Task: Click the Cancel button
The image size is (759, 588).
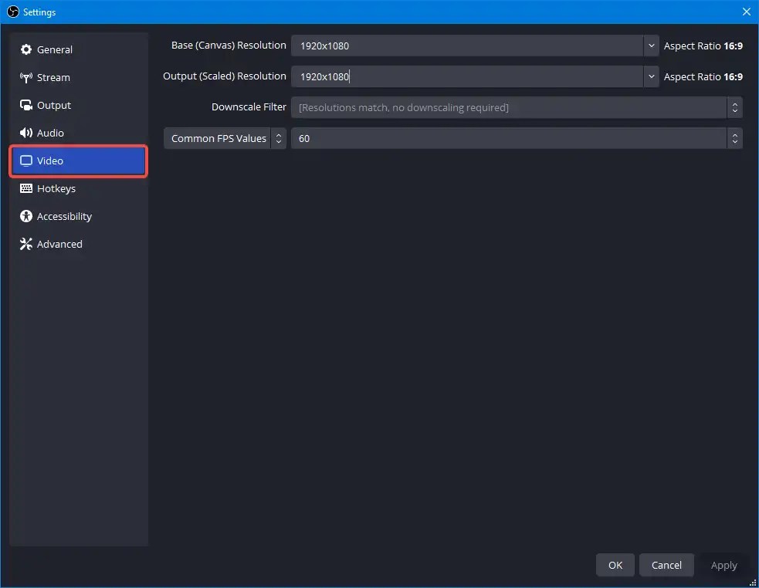Action: coord(666,565)
